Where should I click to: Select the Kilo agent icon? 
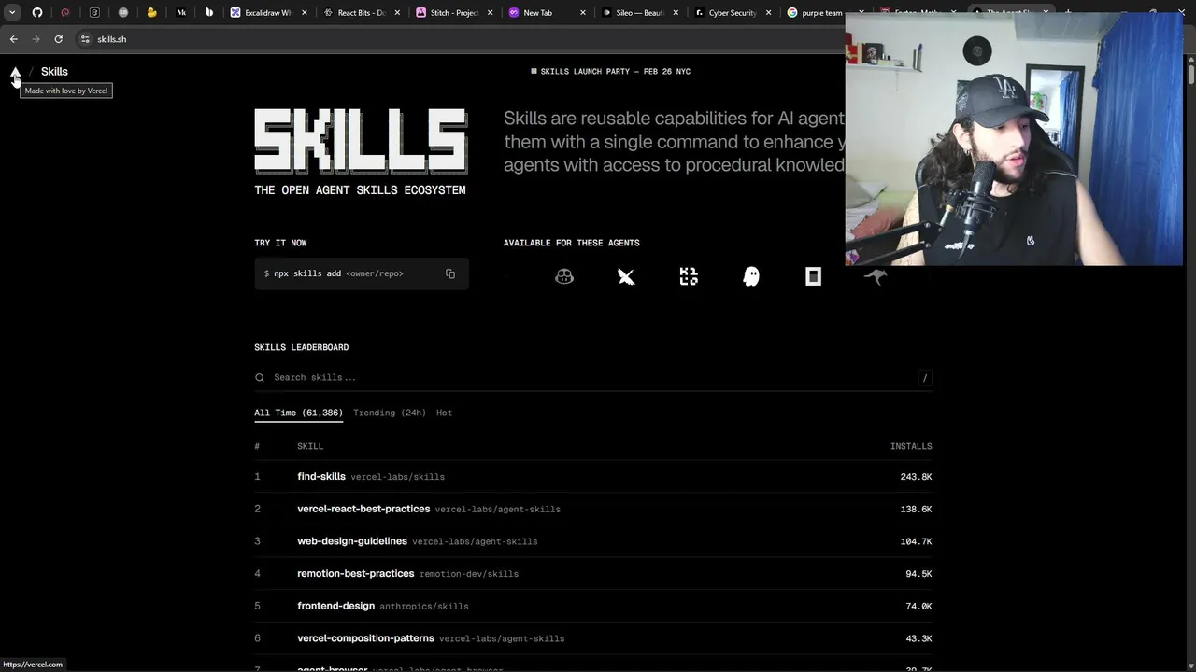point(689,276)
